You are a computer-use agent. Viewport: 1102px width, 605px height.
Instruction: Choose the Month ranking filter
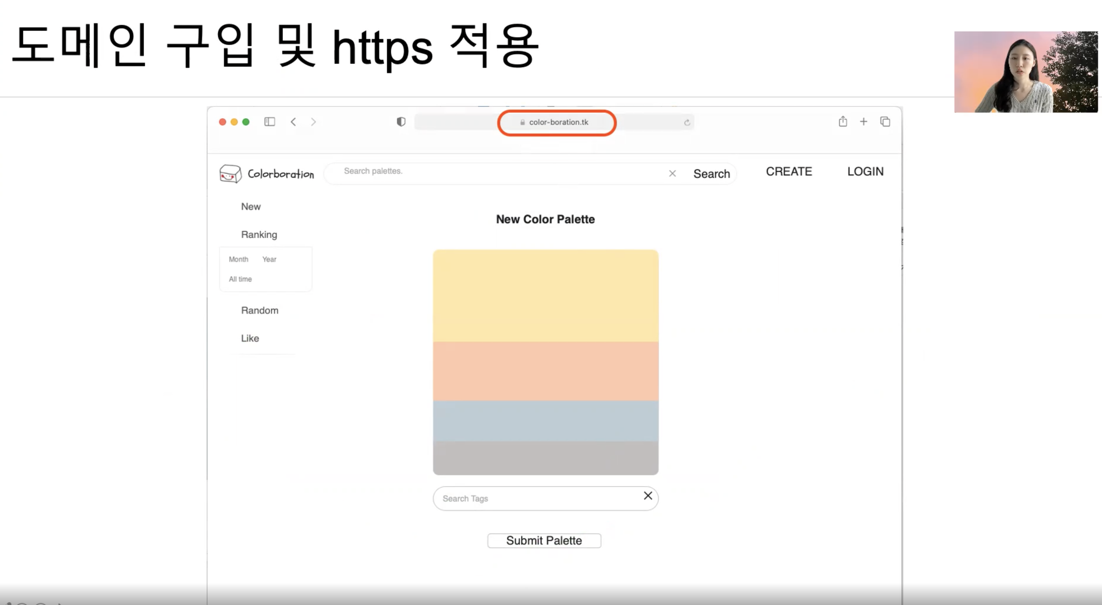coord(238,259)
